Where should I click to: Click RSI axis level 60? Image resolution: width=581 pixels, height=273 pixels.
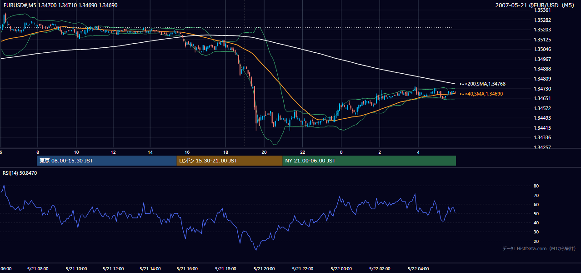(x=536, y=204)
